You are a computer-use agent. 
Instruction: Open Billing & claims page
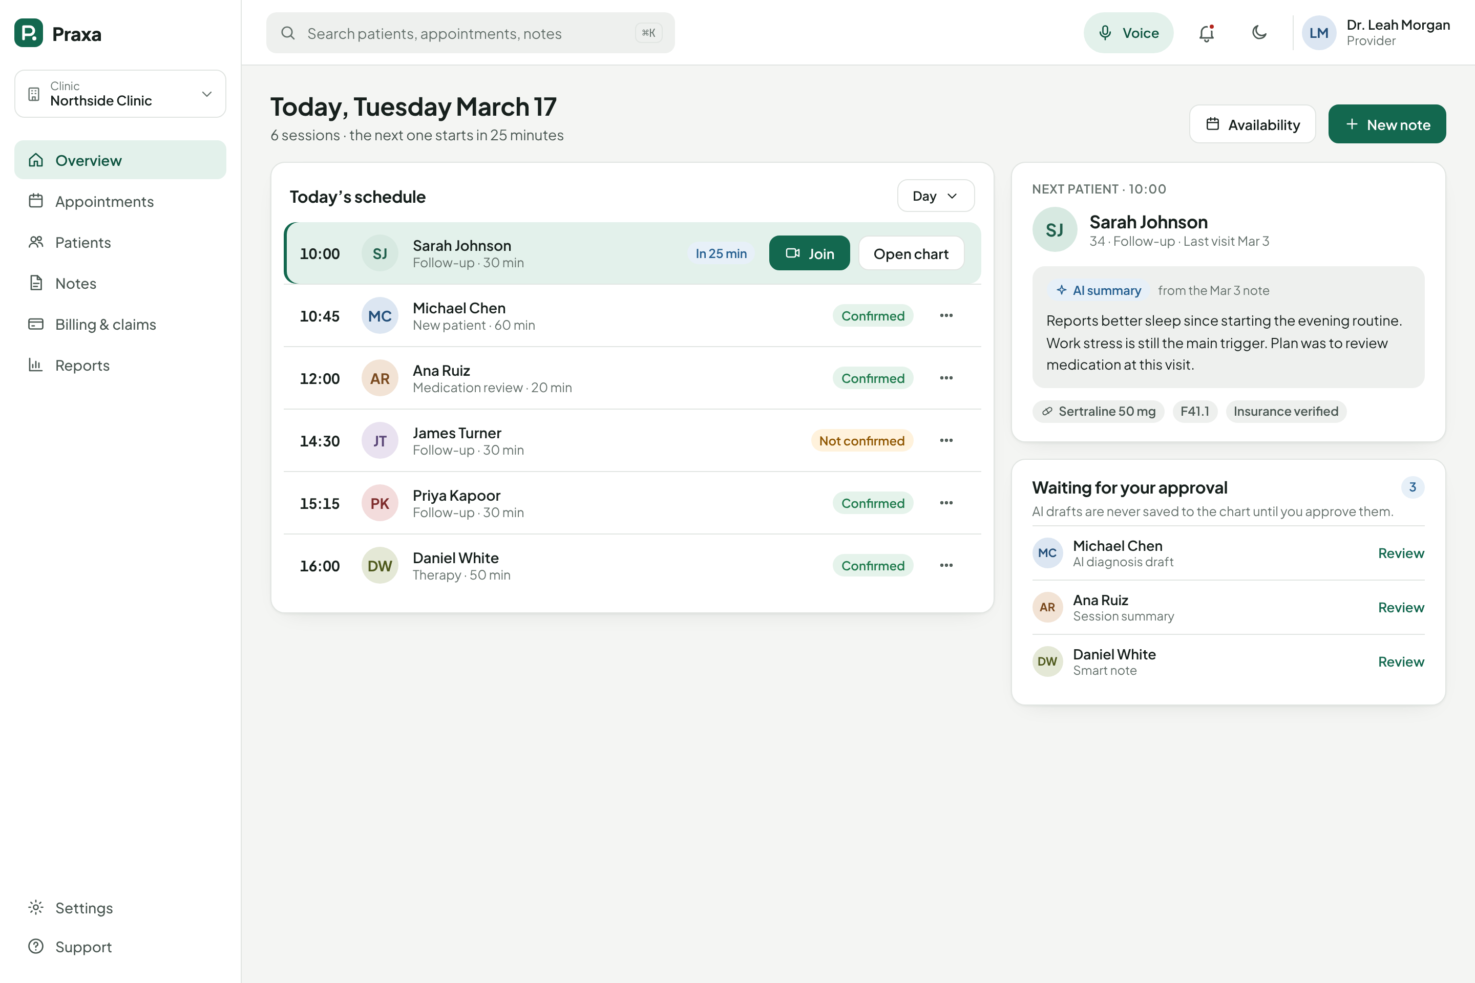120,324
